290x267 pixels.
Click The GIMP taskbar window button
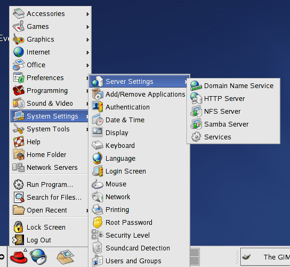[265, 257]
